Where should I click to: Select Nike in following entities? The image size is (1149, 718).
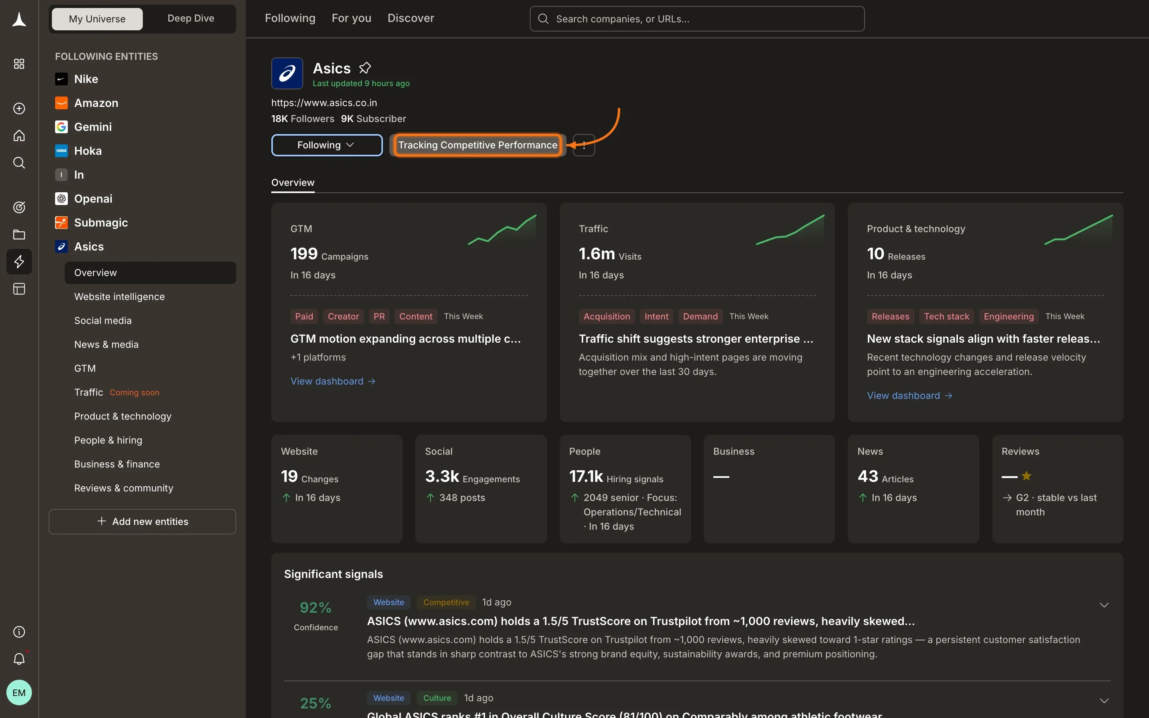click(86, 79)
